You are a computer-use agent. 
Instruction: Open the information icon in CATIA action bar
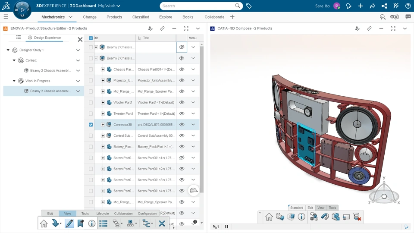[x=301, y=217]
